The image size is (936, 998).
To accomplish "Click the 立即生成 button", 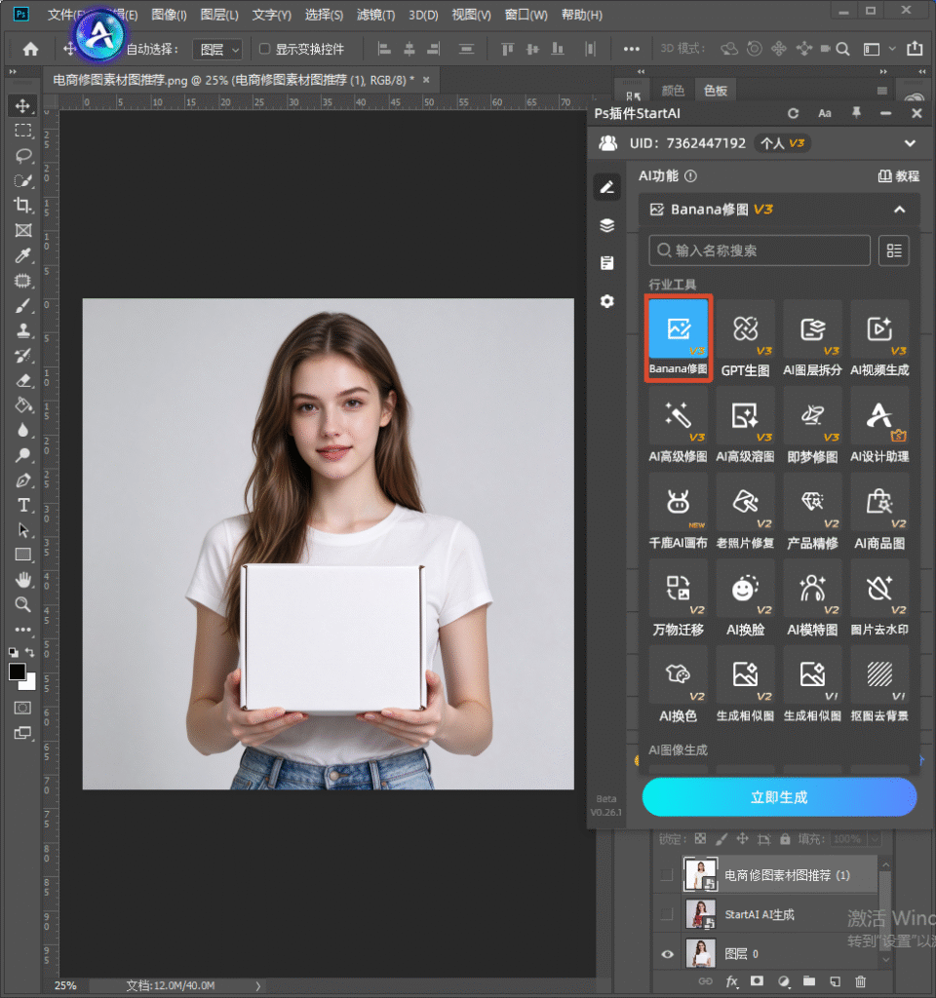I will click(779, 797).
